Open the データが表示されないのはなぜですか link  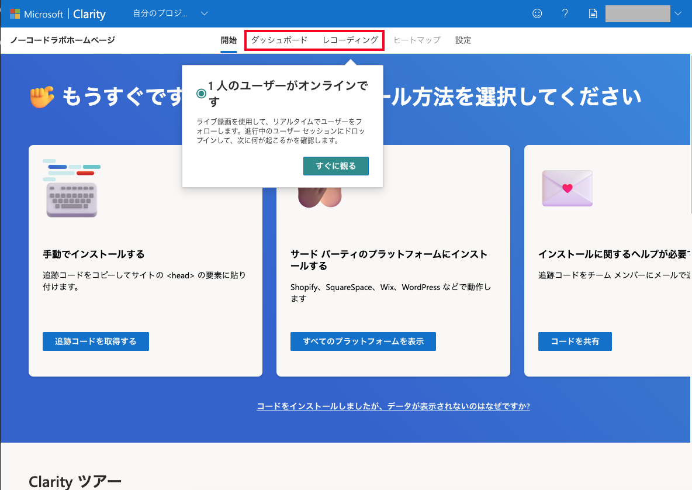pyautogui.click(x=393, y=406)
